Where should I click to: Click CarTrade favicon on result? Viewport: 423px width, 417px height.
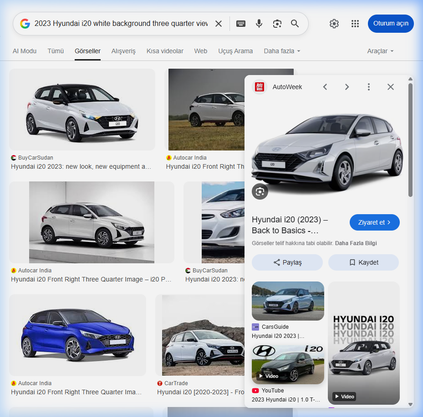point(160,383)
